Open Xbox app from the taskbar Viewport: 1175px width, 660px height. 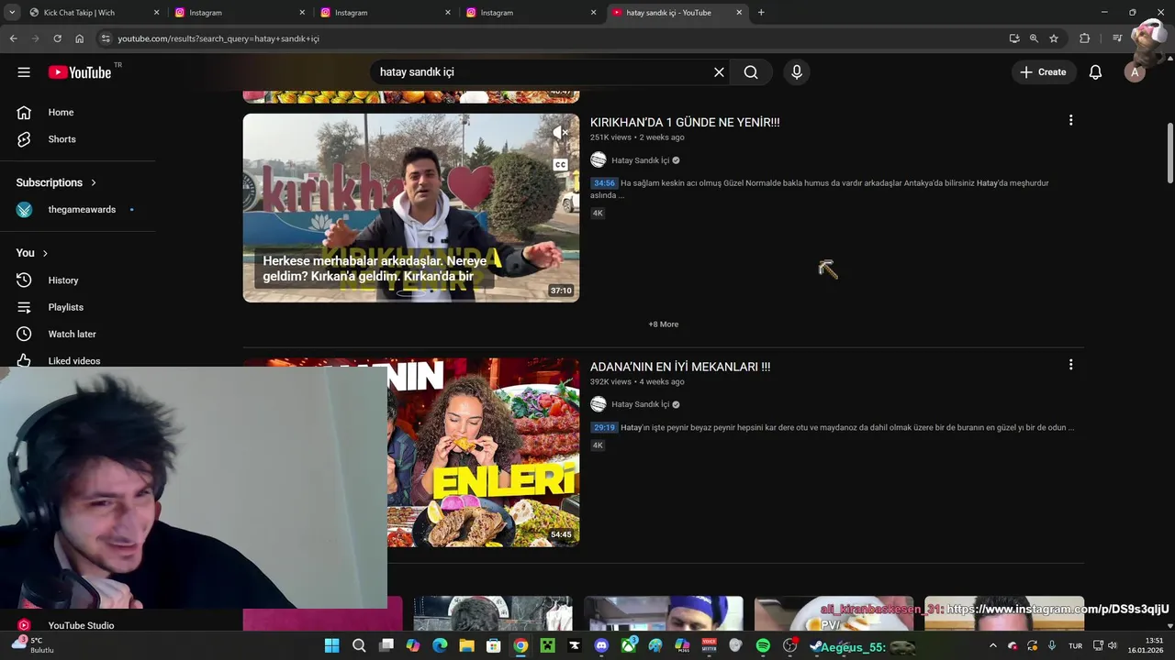point(628,645)
